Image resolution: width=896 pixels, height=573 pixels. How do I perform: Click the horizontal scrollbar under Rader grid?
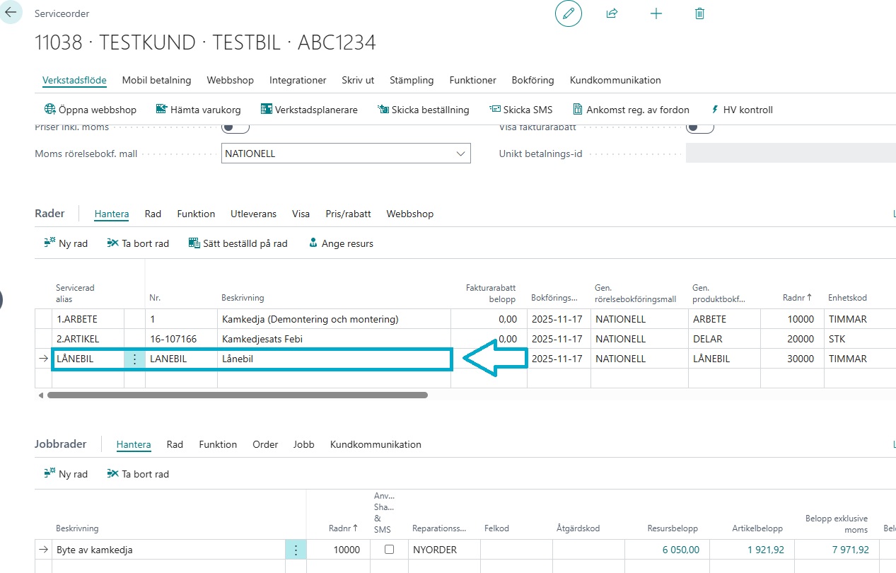(x=237, y=395)
